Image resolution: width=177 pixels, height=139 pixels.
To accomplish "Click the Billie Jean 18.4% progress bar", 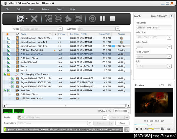I will [x=121, y=46].
